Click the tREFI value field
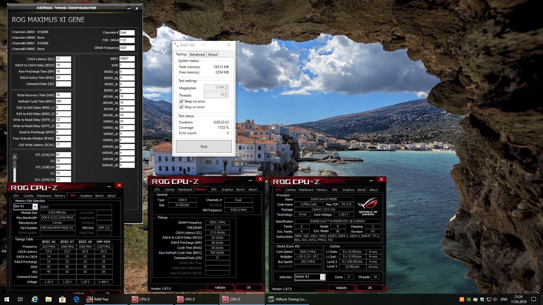Viewport: 543px width, 305px height. pos(127,59)
